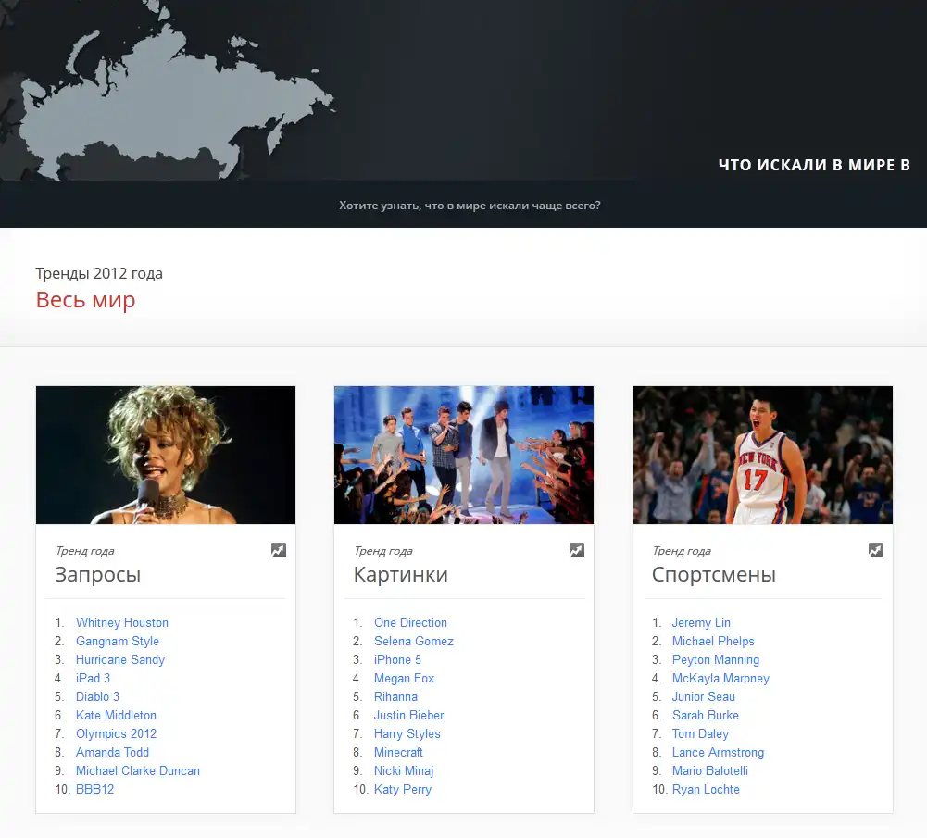This screenshot has width=927, height=838.
Task: Click the trend chart icon in Картинки card
Action: [577, 550]
